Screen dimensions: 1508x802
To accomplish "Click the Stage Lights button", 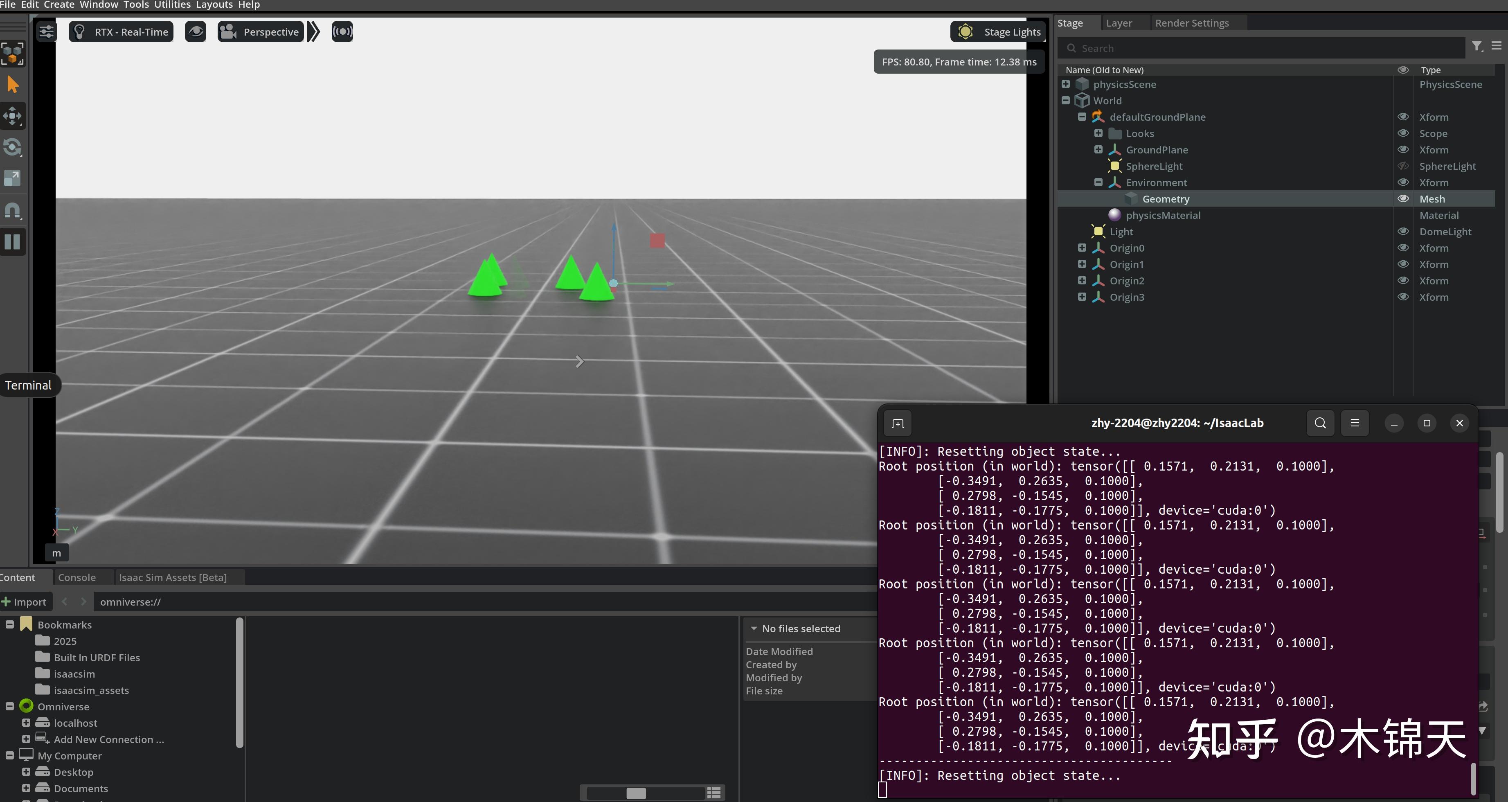I will pos(997,32).
